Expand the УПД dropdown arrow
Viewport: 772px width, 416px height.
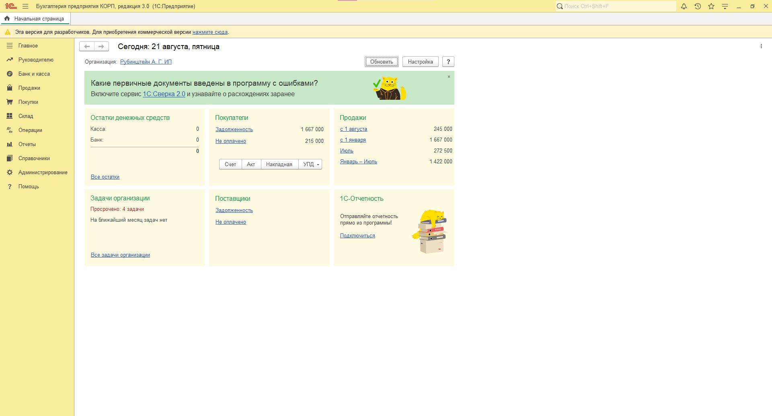[x=318, y=165]
